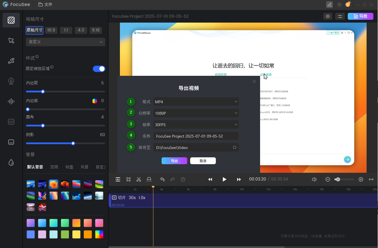Open the watermark droplet sidebar panel
Screen dimensions: 378x248
coord(11,162)
